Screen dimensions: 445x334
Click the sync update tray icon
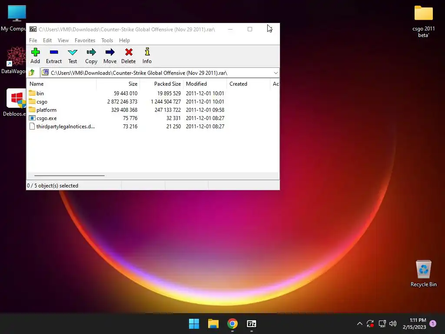click(x=370, y=324)
